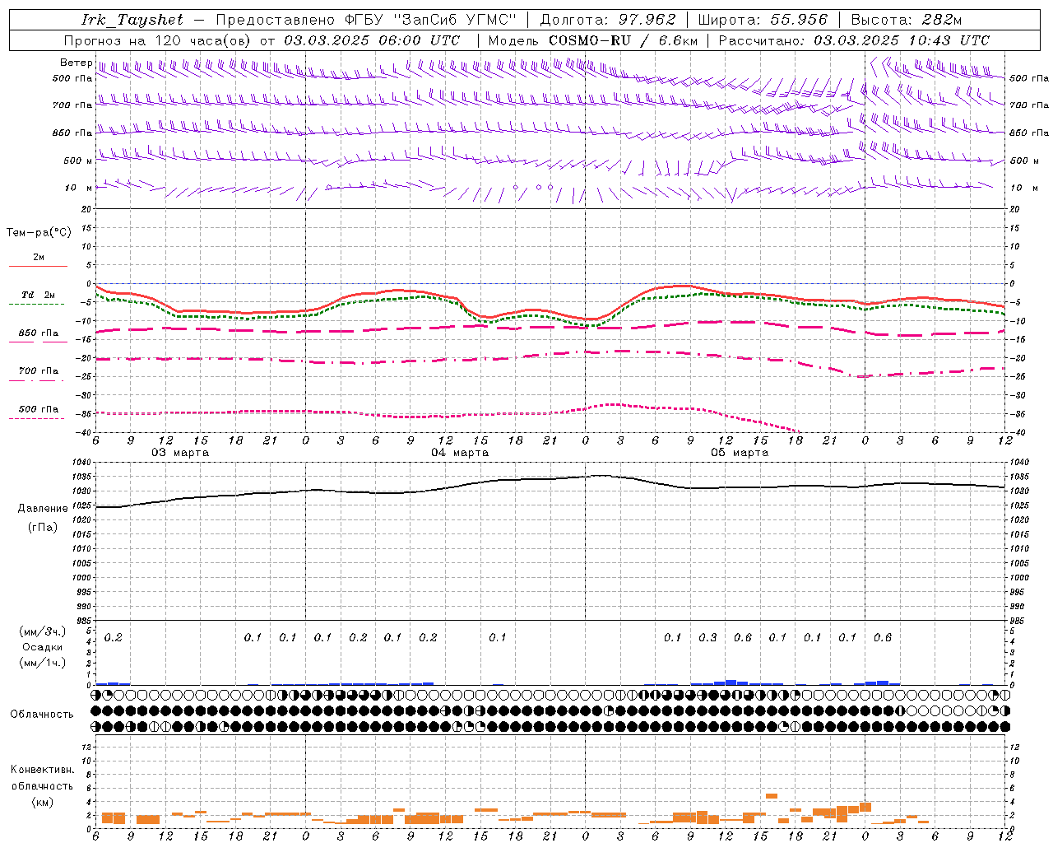Click the forecast start 03.03.2025 06:00 UTC

[x=372, y=40]
